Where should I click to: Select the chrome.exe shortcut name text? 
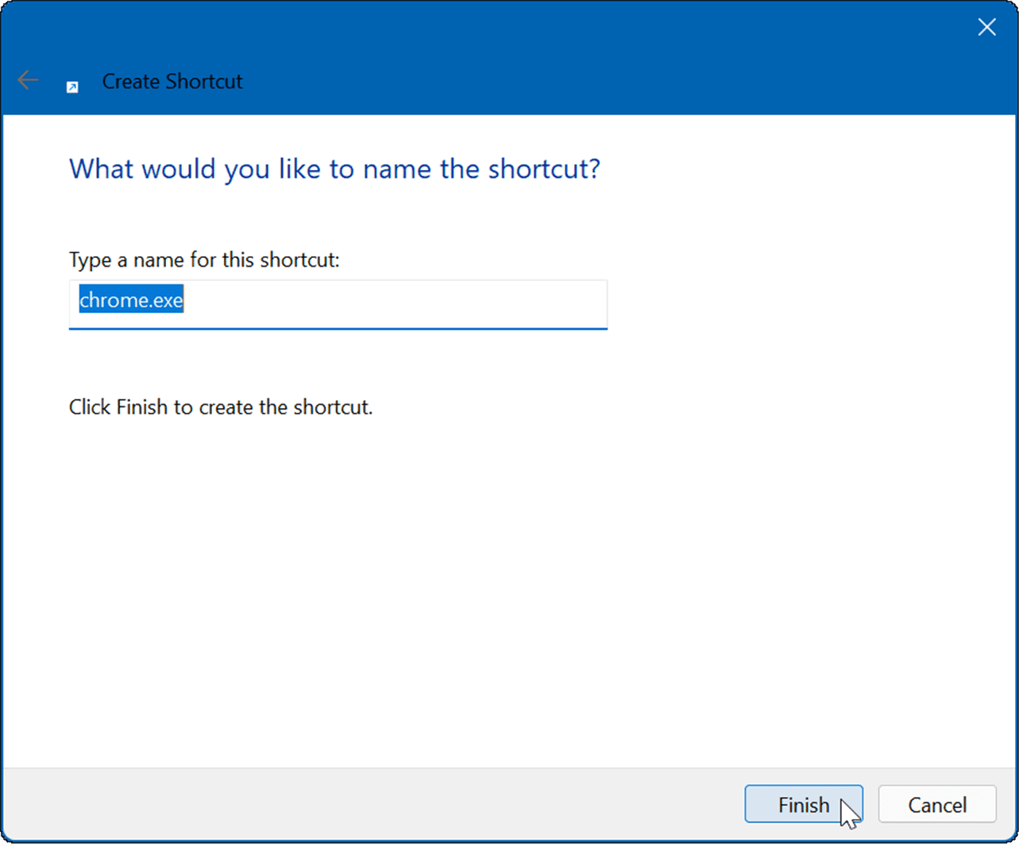tap(129, 299)
